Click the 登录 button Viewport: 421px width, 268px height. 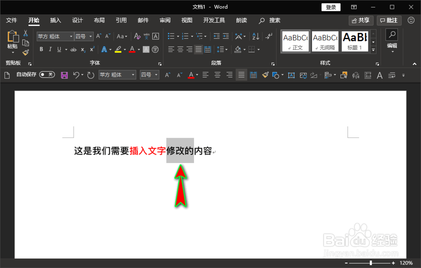(x=331, y=7)
